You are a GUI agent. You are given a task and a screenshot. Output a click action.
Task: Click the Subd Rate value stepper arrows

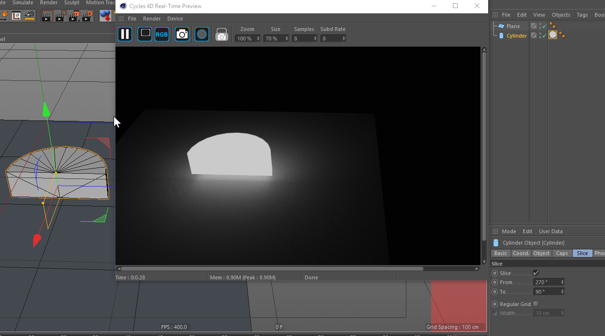pyautogui.click(x=344, y=39)
